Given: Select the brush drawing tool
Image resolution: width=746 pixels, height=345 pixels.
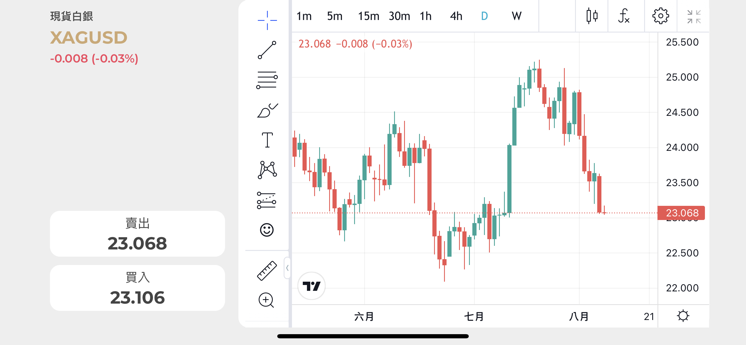Looking at the screenshot, I should (267, 111).
